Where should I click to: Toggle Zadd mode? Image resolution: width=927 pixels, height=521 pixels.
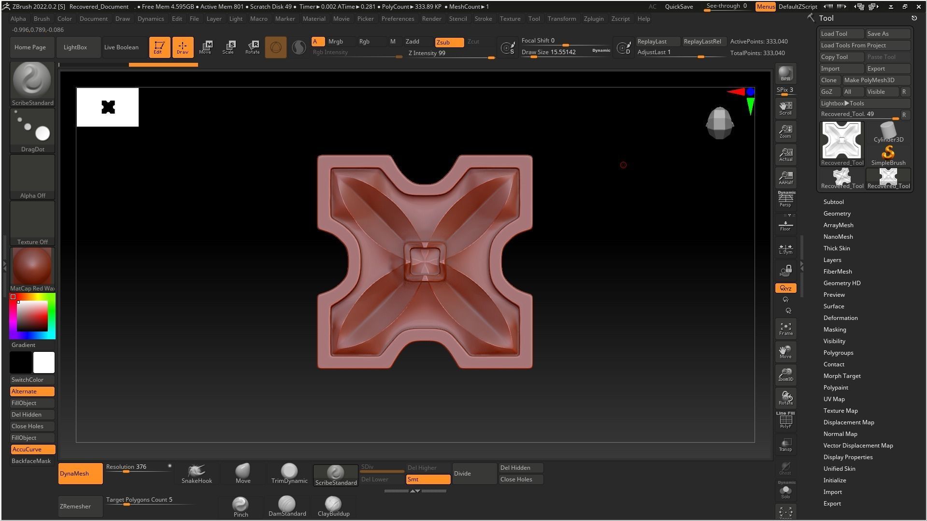click(418, 42)
